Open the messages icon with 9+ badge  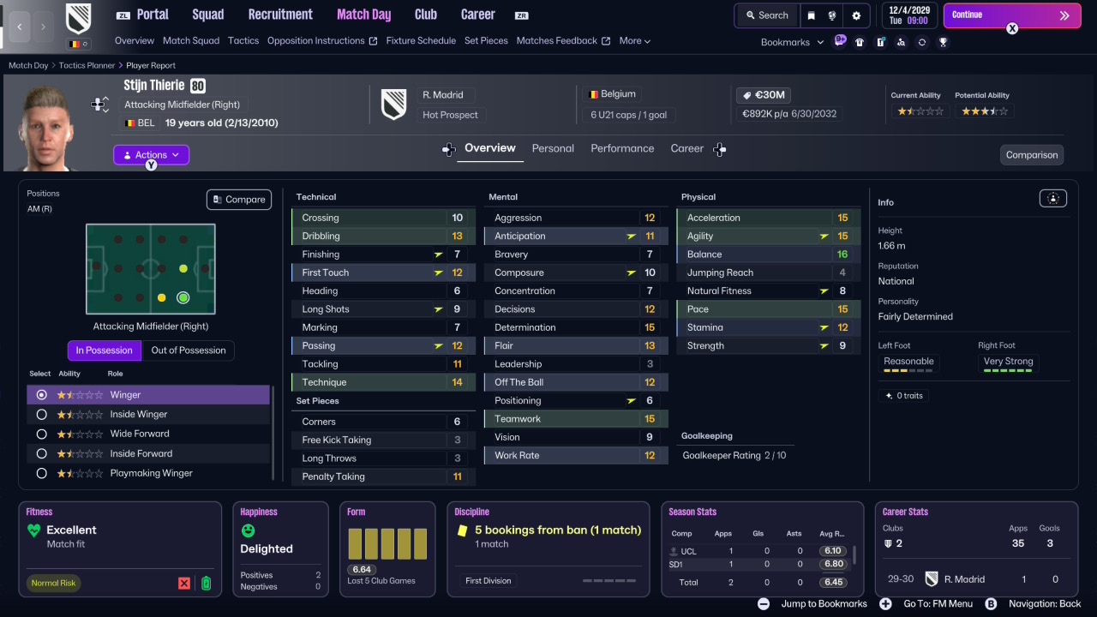click(x=839, y=41)
